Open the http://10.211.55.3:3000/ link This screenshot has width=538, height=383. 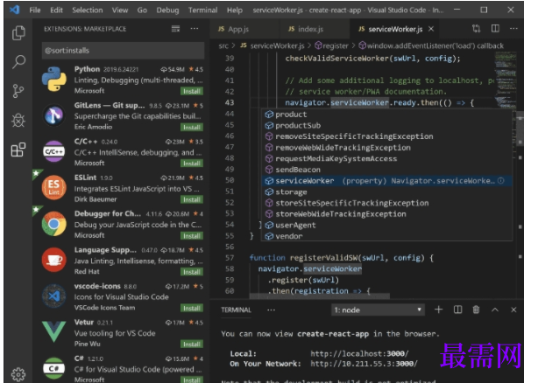364,364
